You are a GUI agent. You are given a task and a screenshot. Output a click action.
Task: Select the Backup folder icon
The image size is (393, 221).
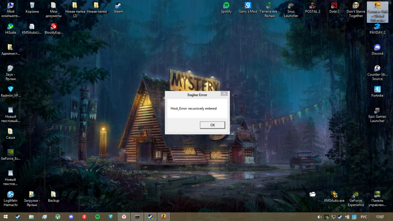click(x=53, y=197)
